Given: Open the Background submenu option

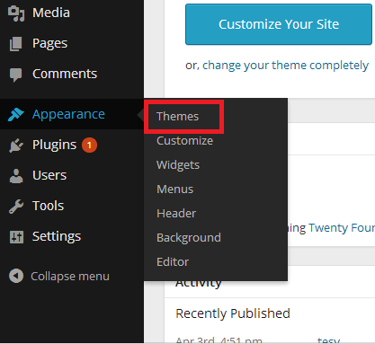Looking at the screenshot, I should click(189, 238).
